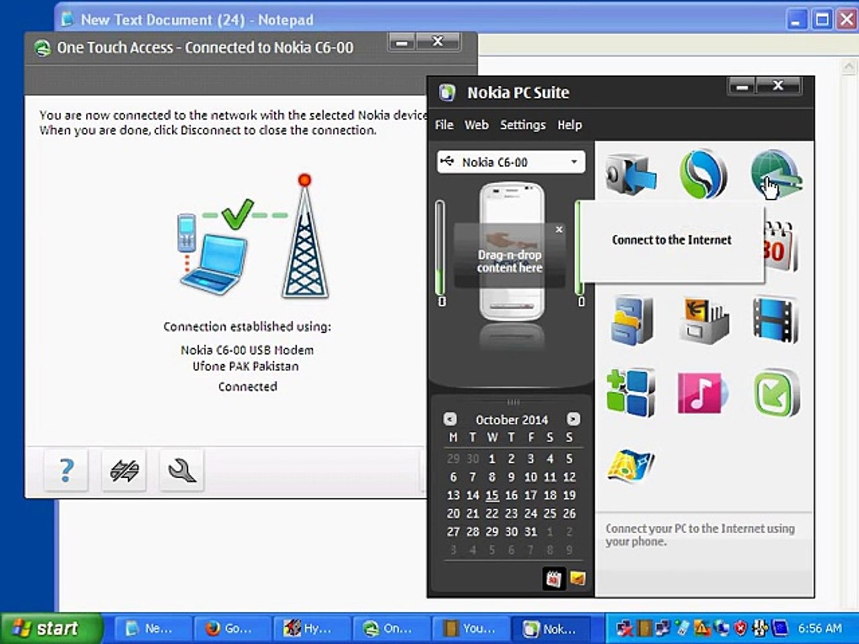Viewport: 859px width, 644px height.
Task: Open the Help menu in Nokia PC Suite
Action: 570,125
